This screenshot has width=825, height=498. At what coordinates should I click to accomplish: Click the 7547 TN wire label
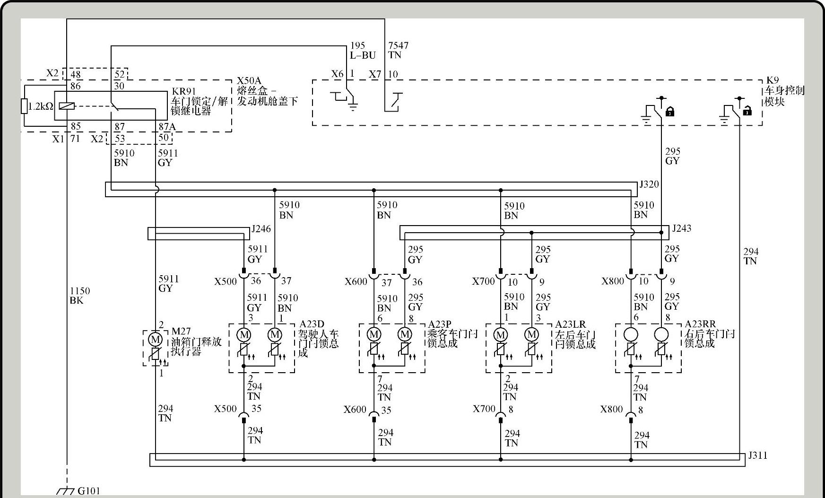tap(398, 50)
